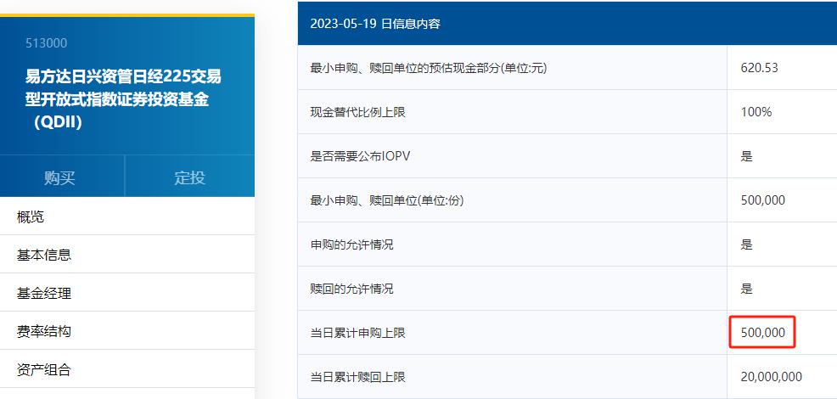Click the 当日累计申购上限 row label

click(358, 333)
